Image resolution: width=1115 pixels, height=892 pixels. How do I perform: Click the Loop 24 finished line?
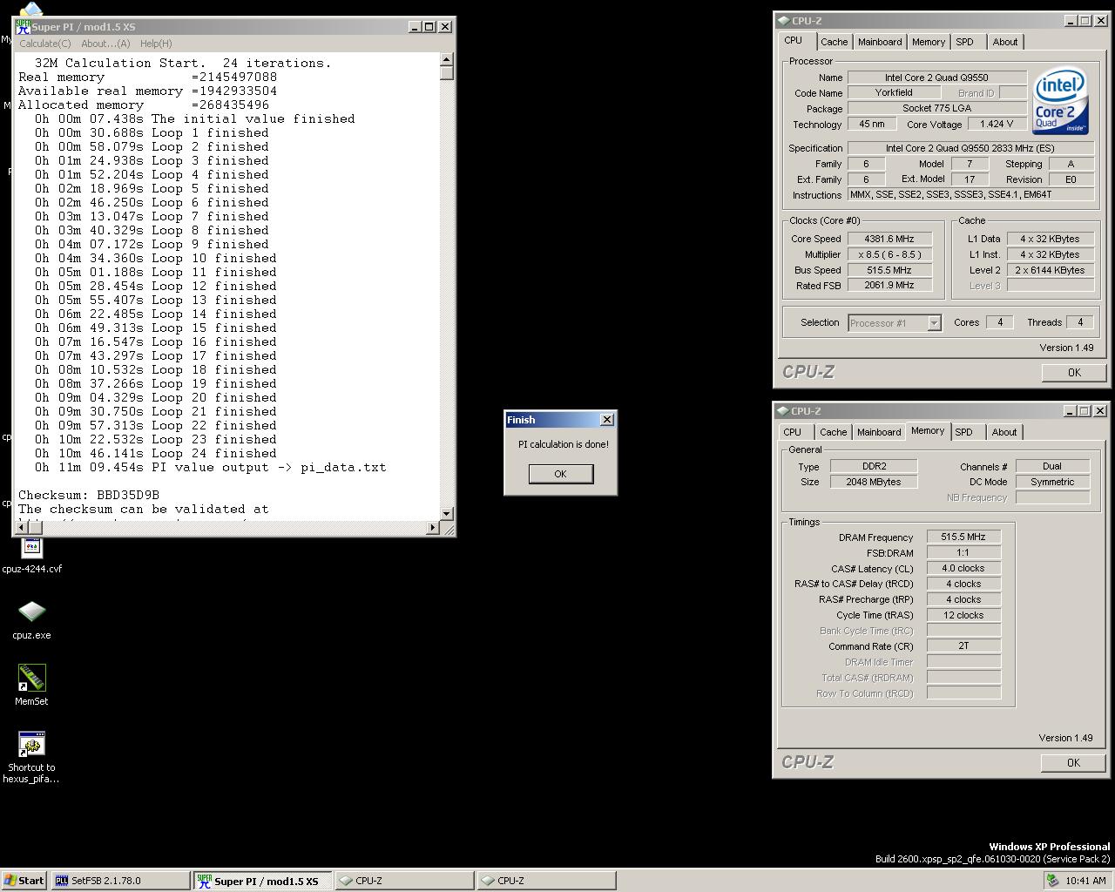(155, 453)
